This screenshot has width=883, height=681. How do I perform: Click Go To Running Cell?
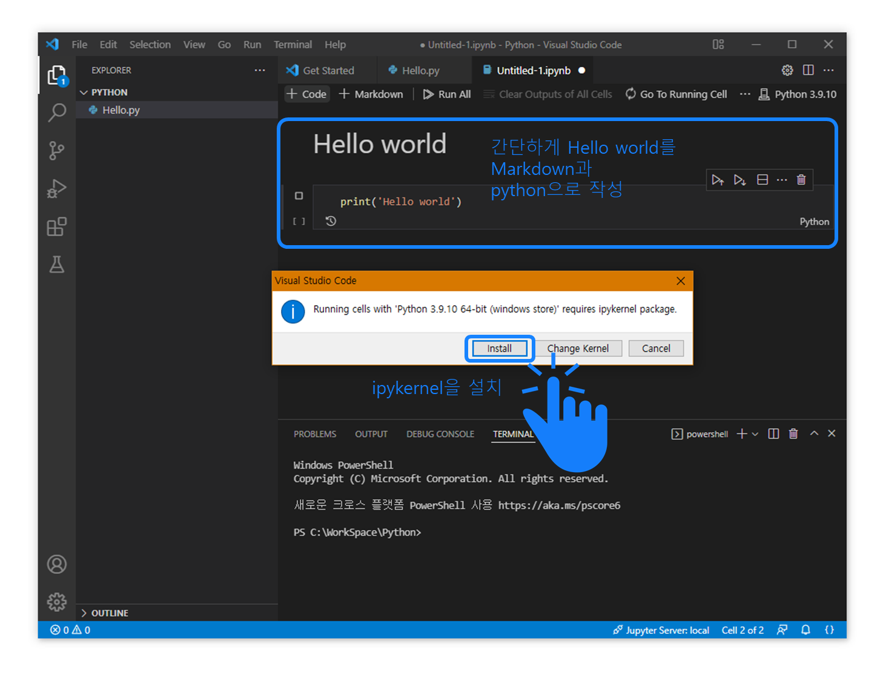676,94
